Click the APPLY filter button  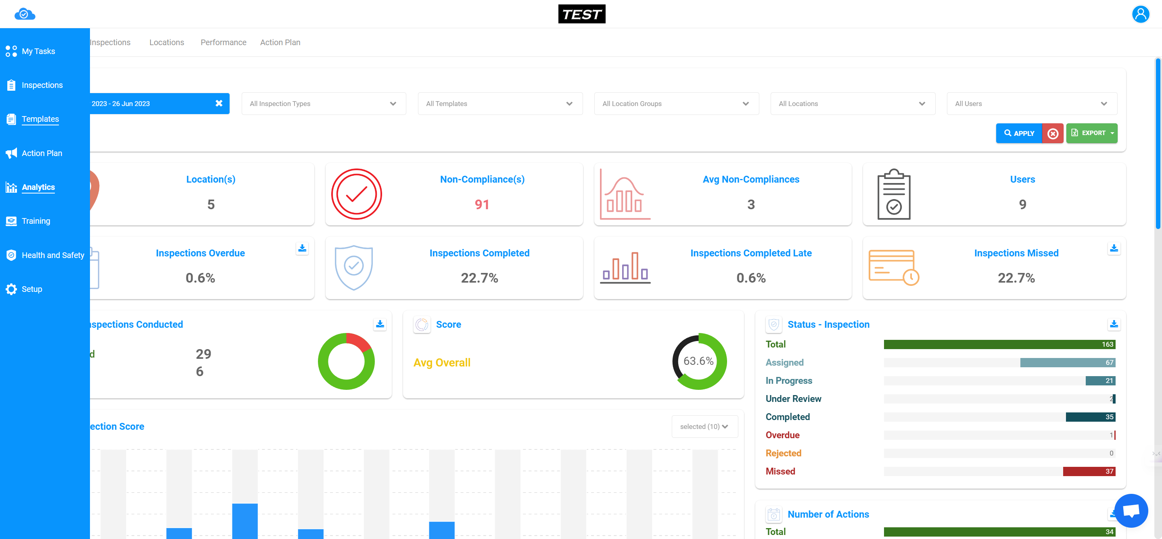click(1018, 133)
